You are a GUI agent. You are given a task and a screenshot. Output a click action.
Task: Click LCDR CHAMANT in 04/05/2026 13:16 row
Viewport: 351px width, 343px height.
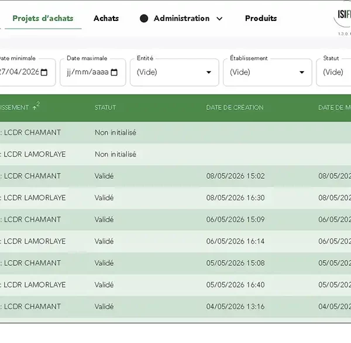(32, 306)
